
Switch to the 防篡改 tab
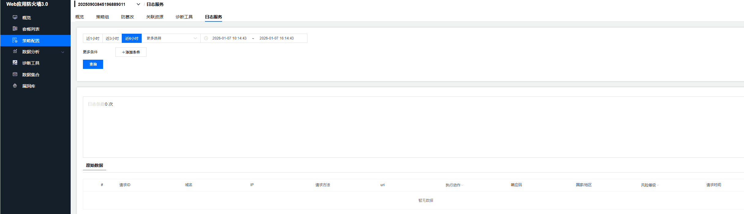coord(127,17)
